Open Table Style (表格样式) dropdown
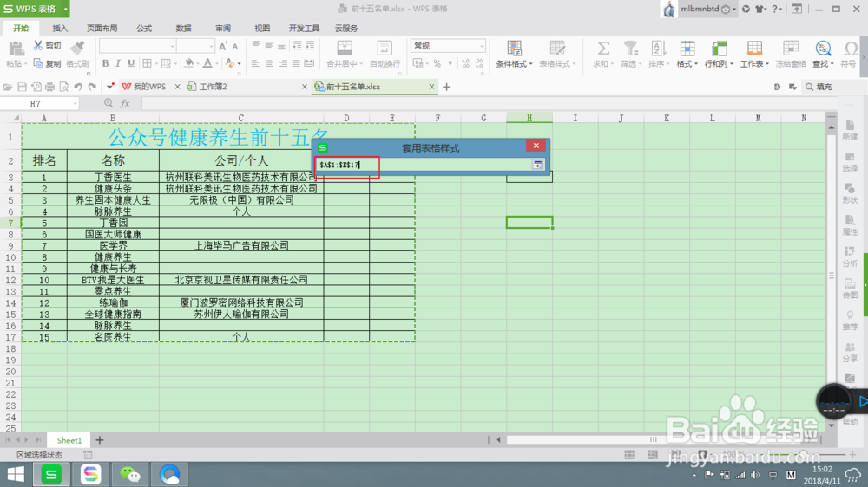 [557, 55]
